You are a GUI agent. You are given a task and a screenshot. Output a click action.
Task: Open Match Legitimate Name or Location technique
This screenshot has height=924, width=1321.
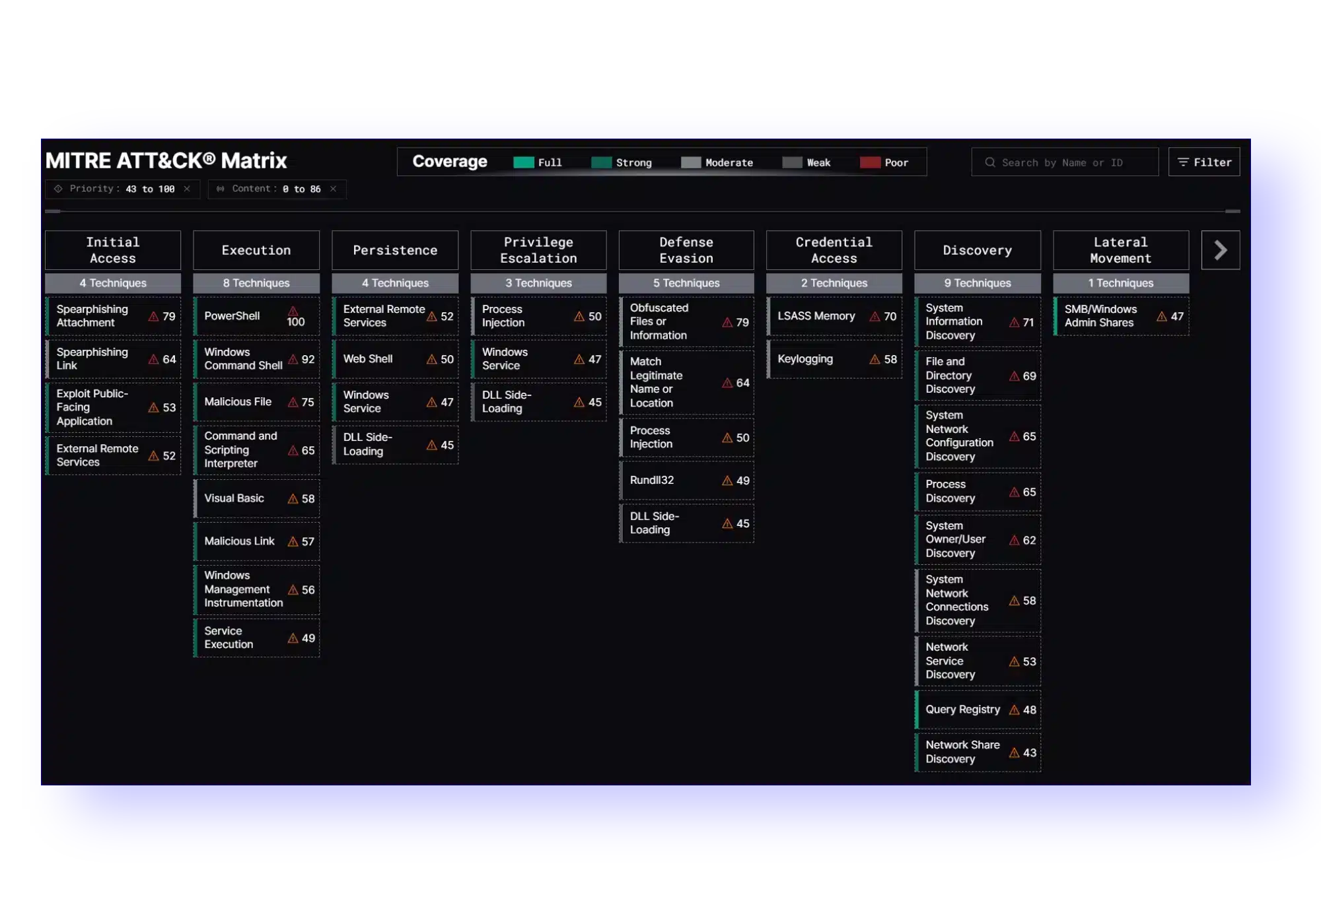686,383
